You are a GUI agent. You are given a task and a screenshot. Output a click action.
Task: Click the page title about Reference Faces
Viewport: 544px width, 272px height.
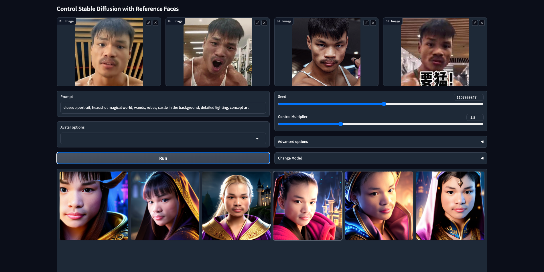pyautogui.click(x=118, y=9)
